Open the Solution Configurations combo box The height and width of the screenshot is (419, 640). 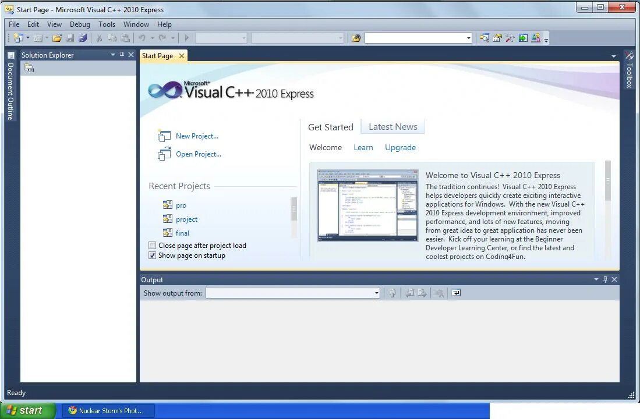222,38
